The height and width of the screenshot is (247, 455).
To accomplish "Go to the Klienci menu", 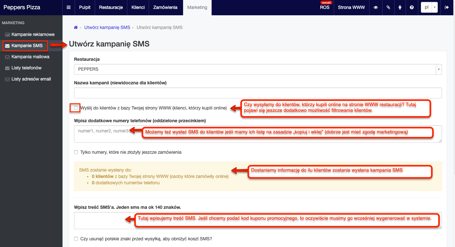I will tap(138, 7).
